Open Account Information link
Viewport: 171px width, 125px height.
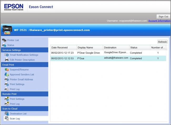159,21
